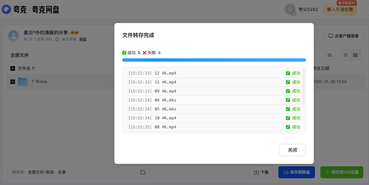Image resolution: width=369 pixels, height=185 pixels.
Task: Open sort options via the sort icon
Action: point(329,55)
